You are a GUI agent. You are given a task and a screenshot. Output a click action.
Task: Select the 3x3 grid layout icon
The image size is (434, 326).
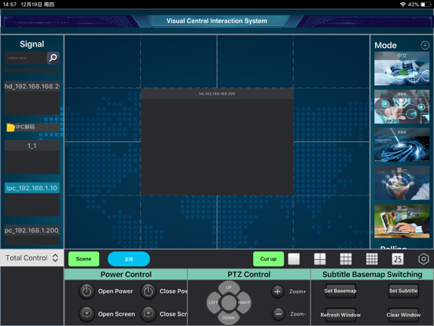(346, 259)
